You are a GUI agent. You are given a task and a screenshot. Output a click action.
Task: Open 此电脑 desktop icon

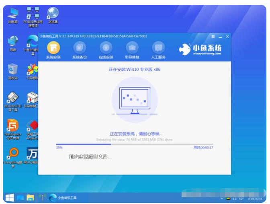[13, 14]
